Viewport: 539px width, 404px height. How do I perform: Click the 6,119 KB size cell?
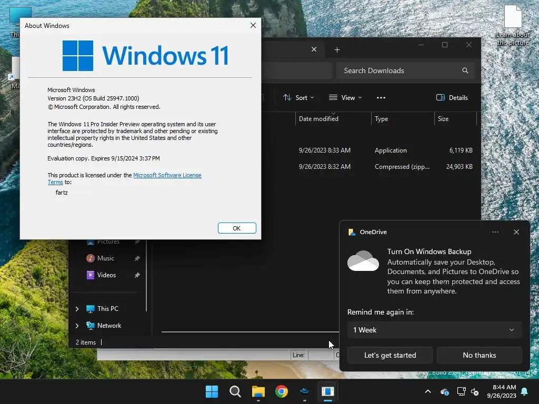461,150
